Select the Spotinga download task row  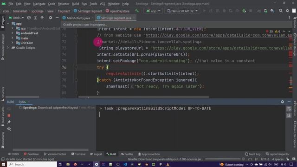coord(57,108)
